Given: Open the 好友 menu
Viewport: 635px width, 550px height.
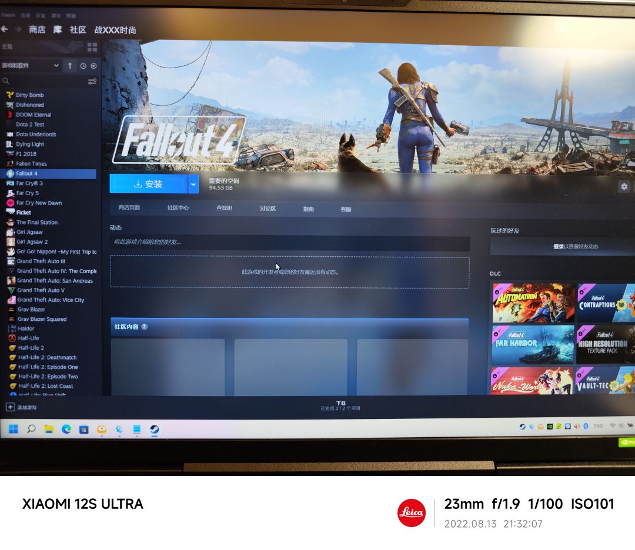Looking at the screenshot, I should [41, 15].
